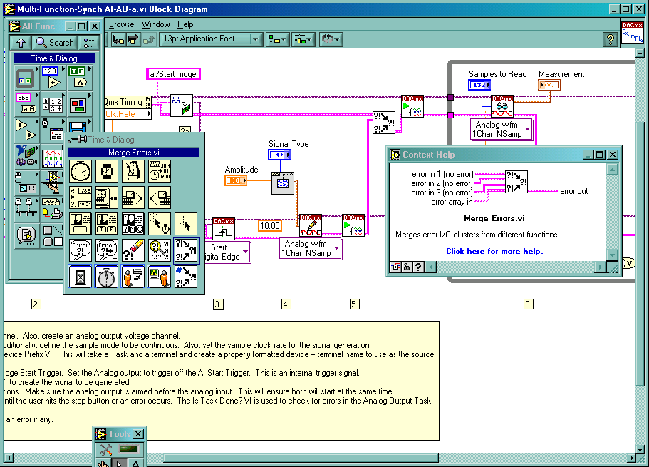The width and height of the screenshot is (649, 467).
Task: Open the Window menu
Action: [155, 24]
